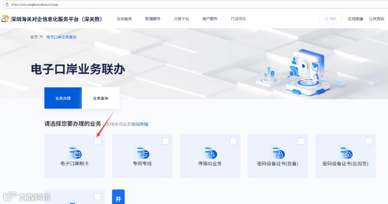Open the 行业动态 menu
388x204 pixels.
(x=238, y=19)
